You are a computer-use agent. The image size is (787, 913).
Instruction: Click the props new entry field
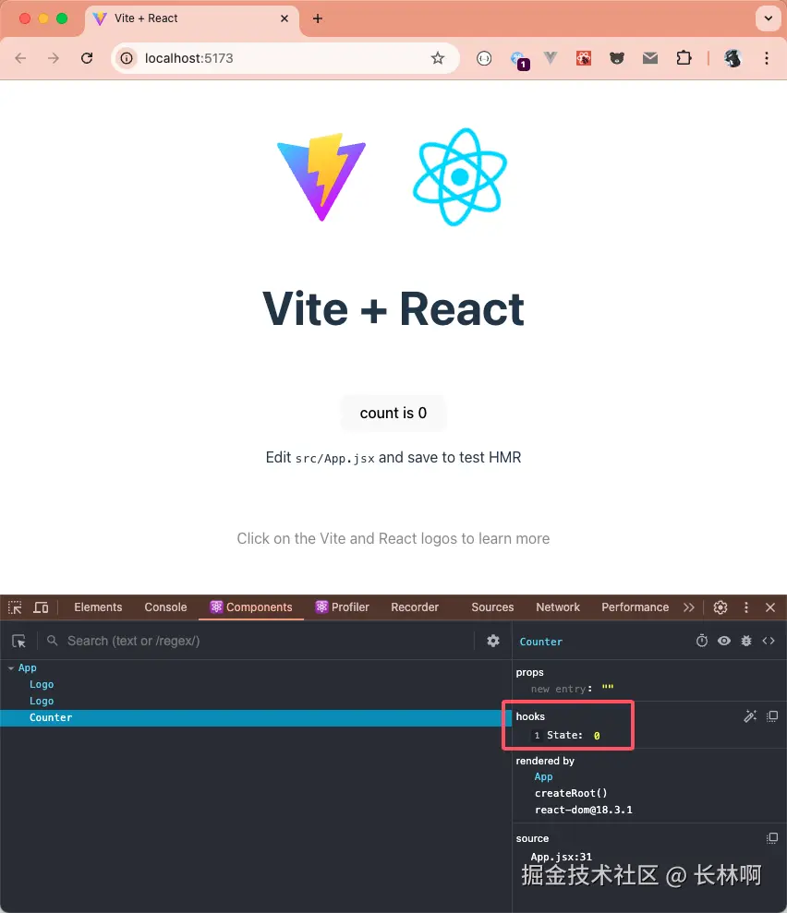[558, 689]
